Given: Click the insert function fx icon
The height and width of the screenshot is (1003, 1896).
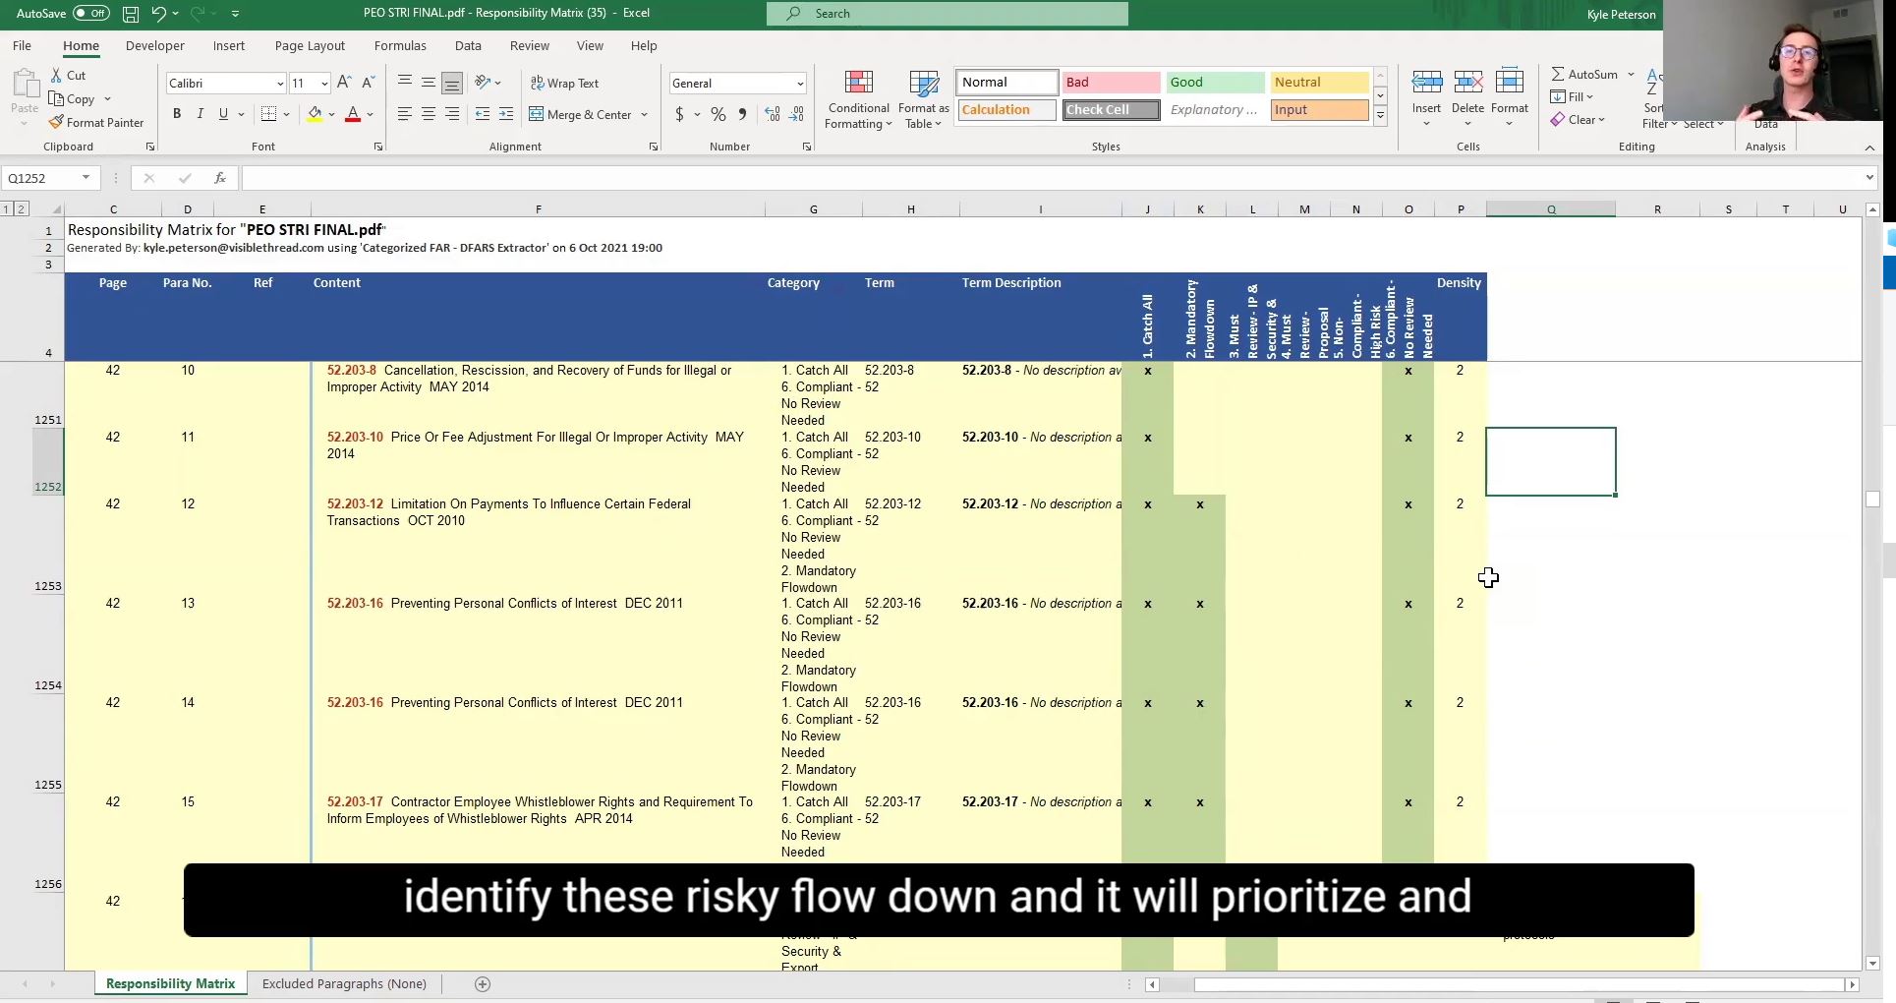Looking at the screenshot, I should pyautogui.click(x=220, y=178).
